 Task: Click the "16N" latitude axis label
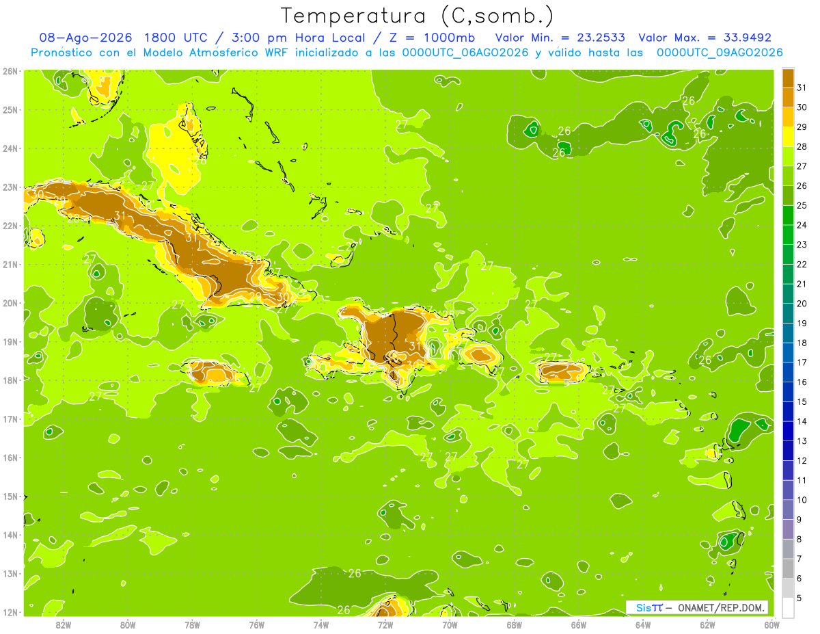(x=10, y=458)
